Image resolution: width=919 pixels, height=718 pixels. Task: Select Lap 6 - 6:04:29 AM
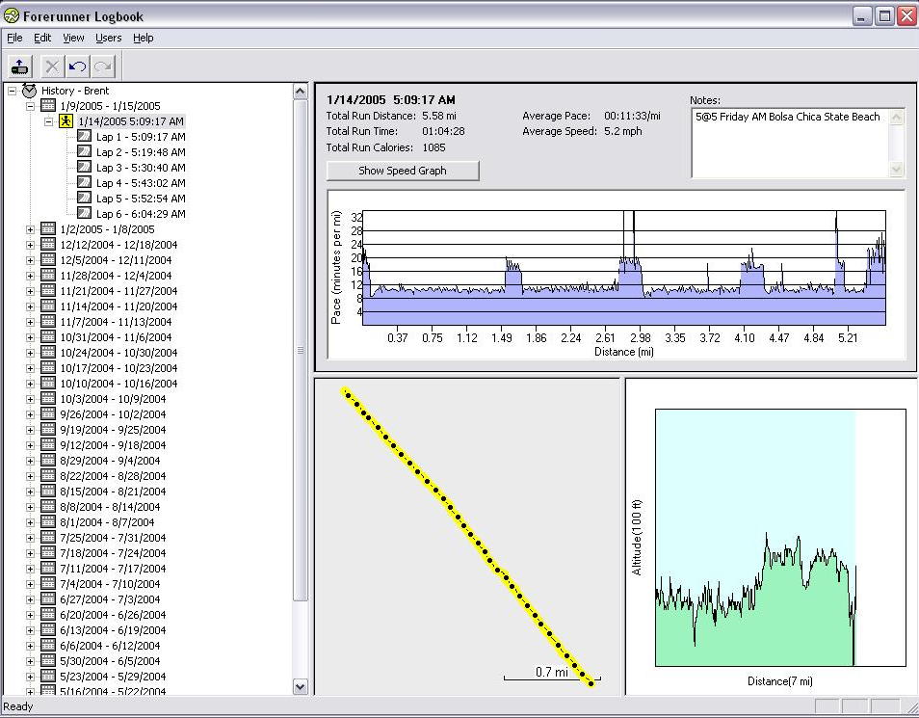click(x=141, y=214)
